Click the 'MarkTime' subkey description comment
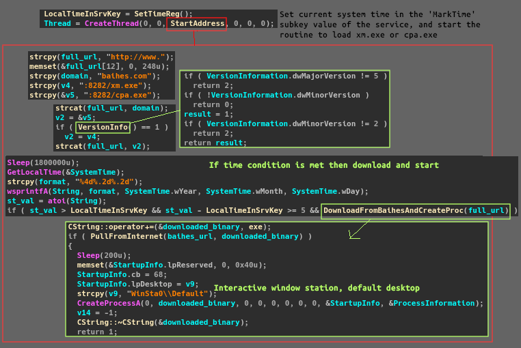The width and height of the screenshot is (521, 348). pyautogui.click(x=379, y=25)
